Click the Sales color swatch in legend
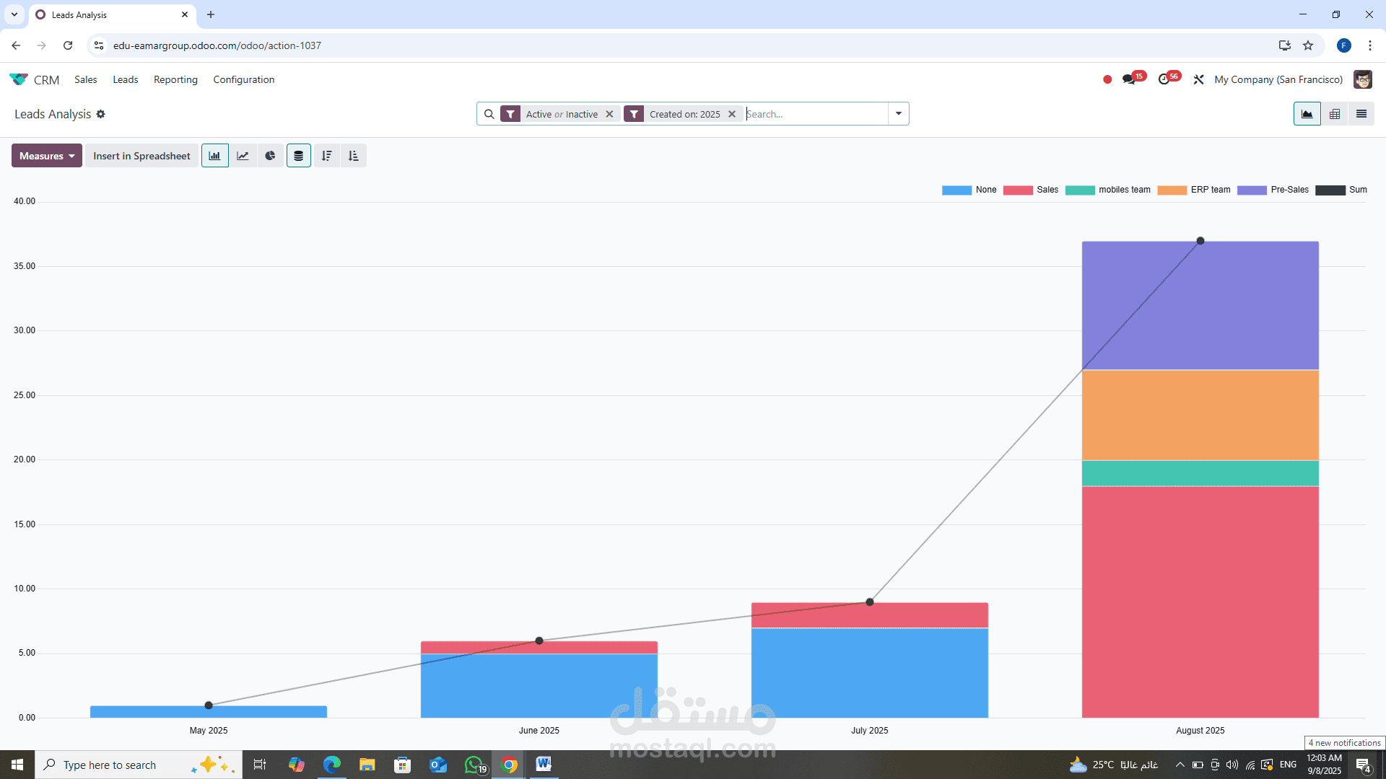Viewport: 1386px width, 779px height. click(1018, 190)
